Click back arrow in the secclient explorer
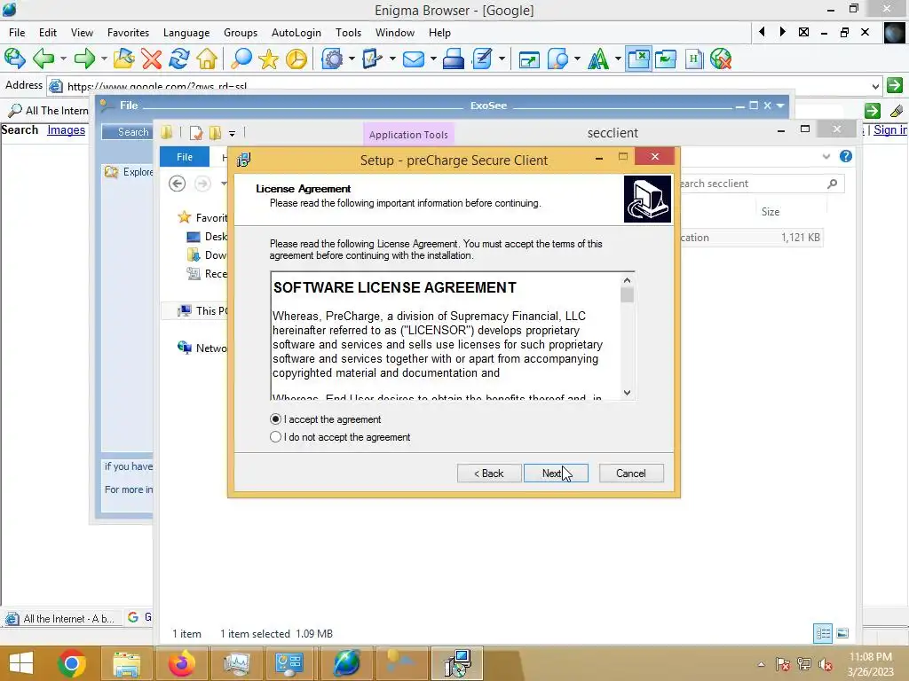The height and width of the screenshot is (681, 909). click(178, 184)
